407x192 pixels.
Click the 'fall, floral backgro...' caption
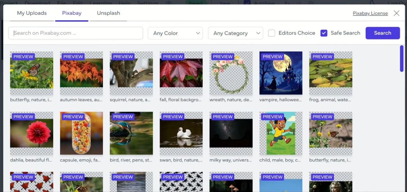181,100
